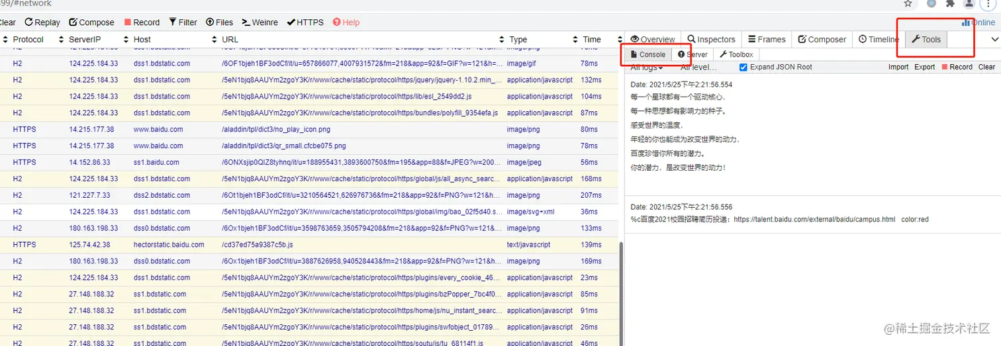This screenshot has height=346, width=1001.
Task: Toggle the console Record button
Action: click(957, 67)
